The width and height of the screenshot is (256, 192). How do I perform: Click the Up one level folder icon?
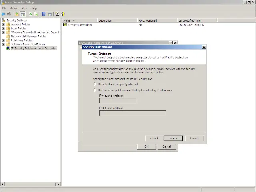point(17,14)
